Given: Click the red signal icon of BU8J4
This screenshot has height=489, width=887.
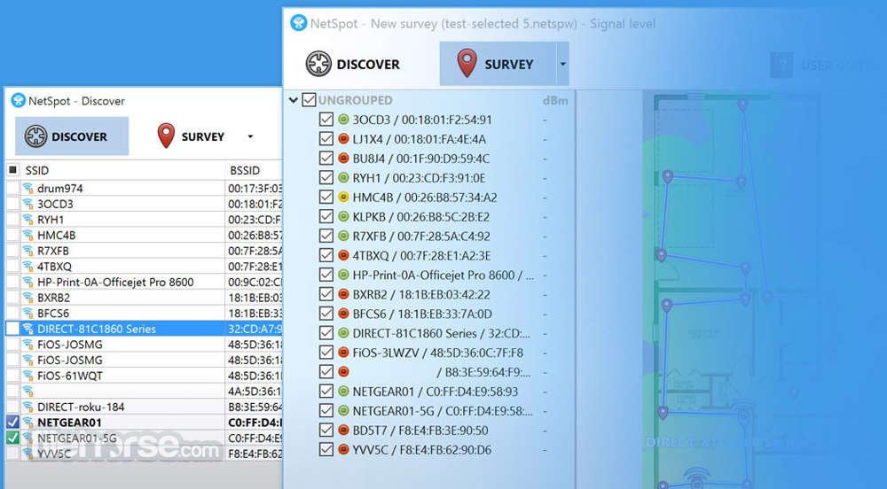Looking at the screenshot, I should click(342, 158).
